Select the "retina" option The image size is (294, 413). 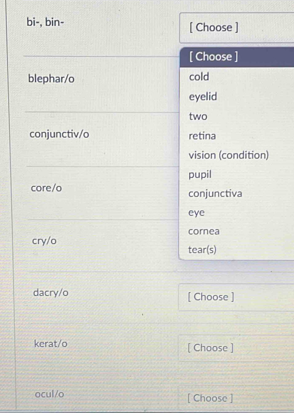click(202, 136)
